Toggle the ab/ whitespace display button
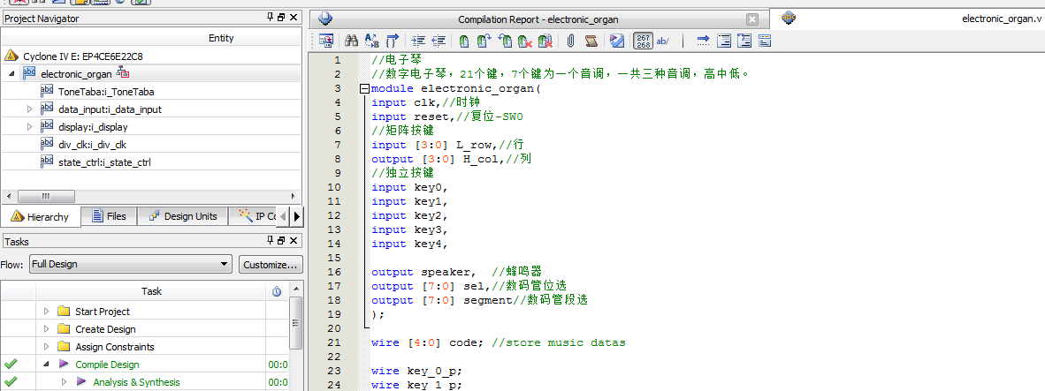Screen dimensions: 1045x391 coord(663,41)
